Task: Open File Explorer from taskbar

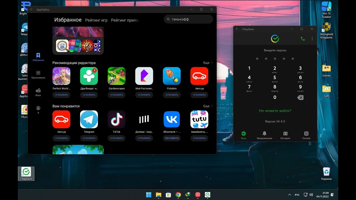Action: click(159, 195)
